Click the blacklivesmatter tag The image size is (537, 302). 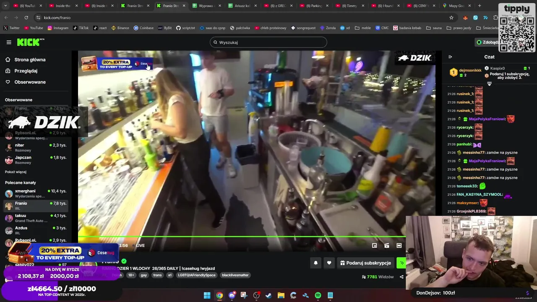(x=235, y=275)
